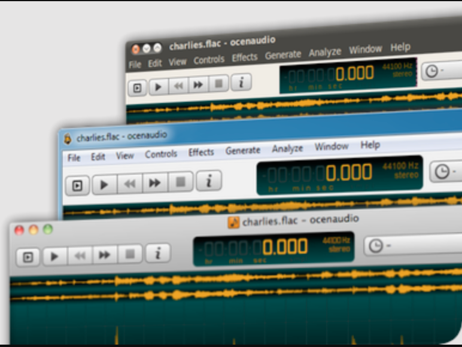The height and width of the screenshot is (347, 462).
Task: Play audio in the Windows ocenaudio window
Action: tap(104, 184)
